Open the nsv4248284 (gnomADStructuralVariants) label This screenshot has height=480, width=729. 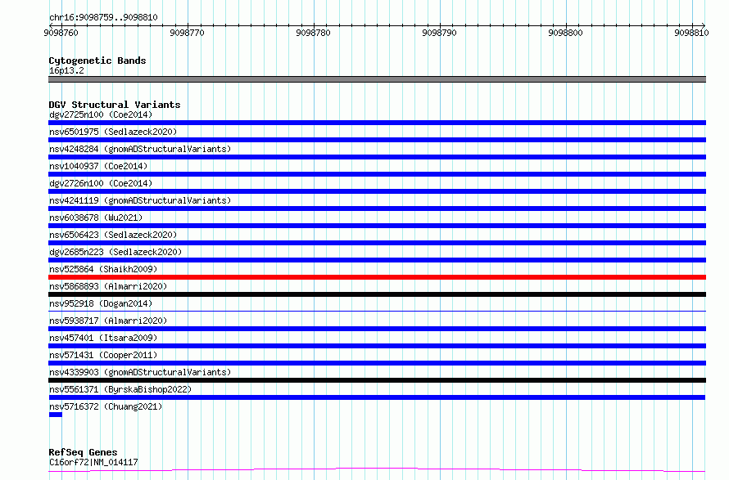click(140, 149)
